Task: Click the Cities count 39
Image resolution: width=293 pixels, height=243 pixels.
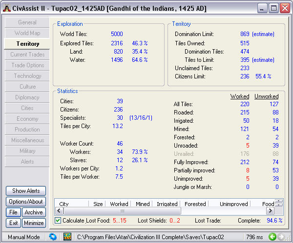Action: (x=120, y=101)
